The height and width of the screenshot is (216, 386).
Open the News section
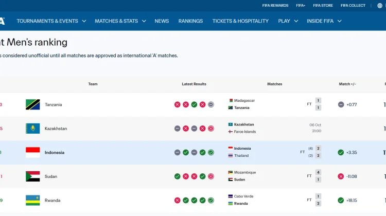point(162,21)
